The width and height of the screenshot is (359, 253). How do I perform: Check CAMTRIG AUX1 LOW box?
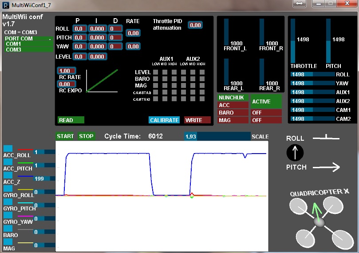click(155, 99)
